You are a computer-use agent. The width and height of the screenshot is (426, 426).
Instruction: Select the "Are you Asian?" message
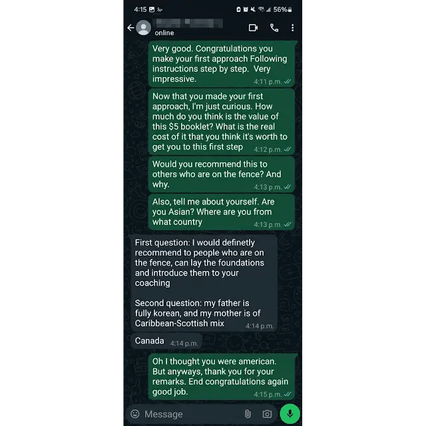click(x=222, y=212)
